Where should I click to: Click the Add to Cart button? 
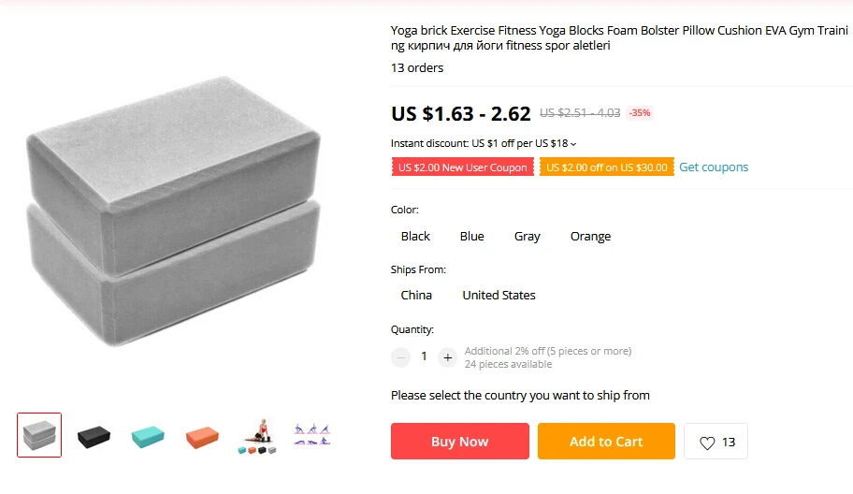(x=606, y=442)
